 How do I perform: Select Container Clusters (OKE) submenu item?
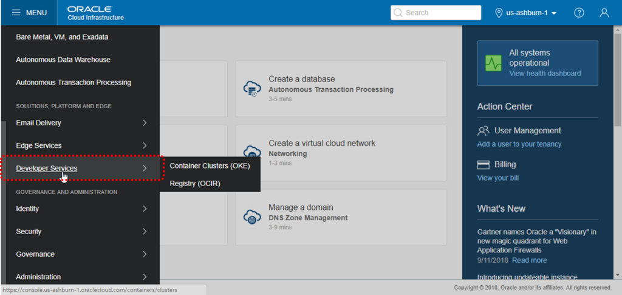point(210,166)
